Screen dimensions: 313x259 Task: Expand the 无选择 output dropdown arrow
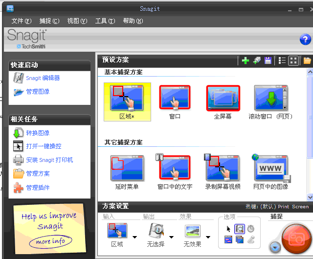(x=171, y=237)
